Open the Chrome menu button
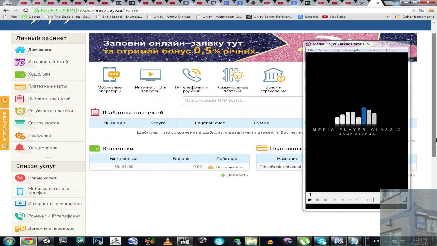Screen dimensions: 437x246 pos(431,10)
